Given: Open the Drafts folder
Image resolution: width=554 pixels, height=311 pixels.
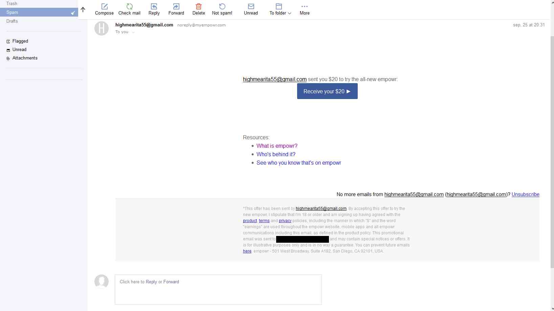Looking at the screenshot, I should (x=12, y=21).
